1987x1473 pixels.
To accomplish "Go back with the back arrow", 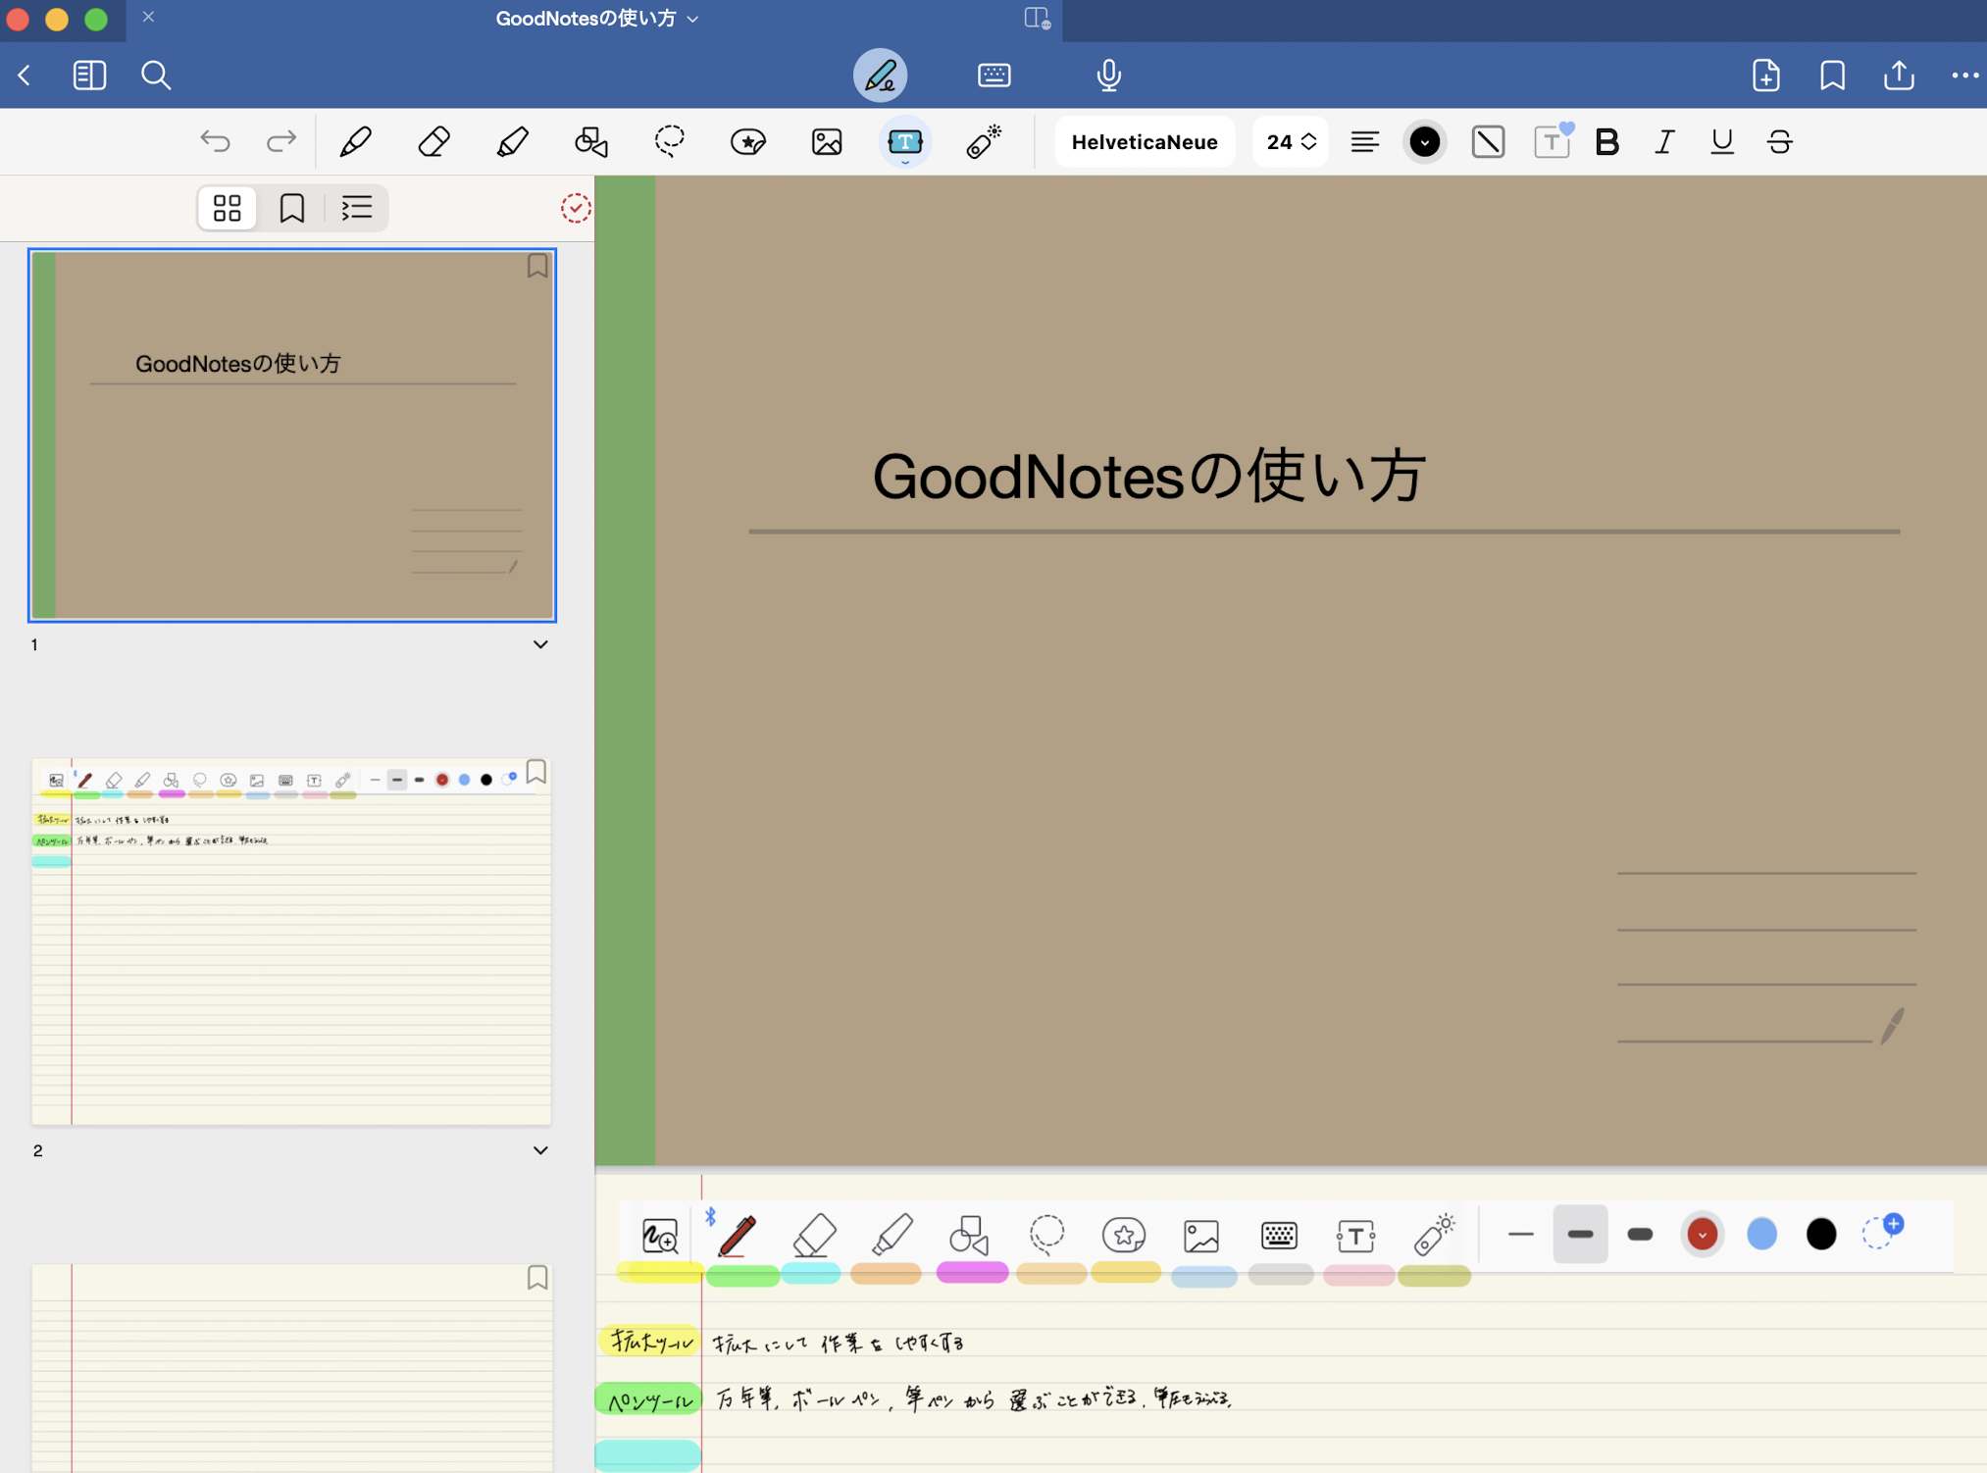I will tap(25, 76).
